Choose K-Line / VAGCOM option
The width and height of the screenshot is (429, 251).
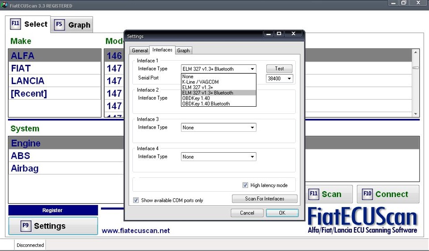[x=219, y=82]
